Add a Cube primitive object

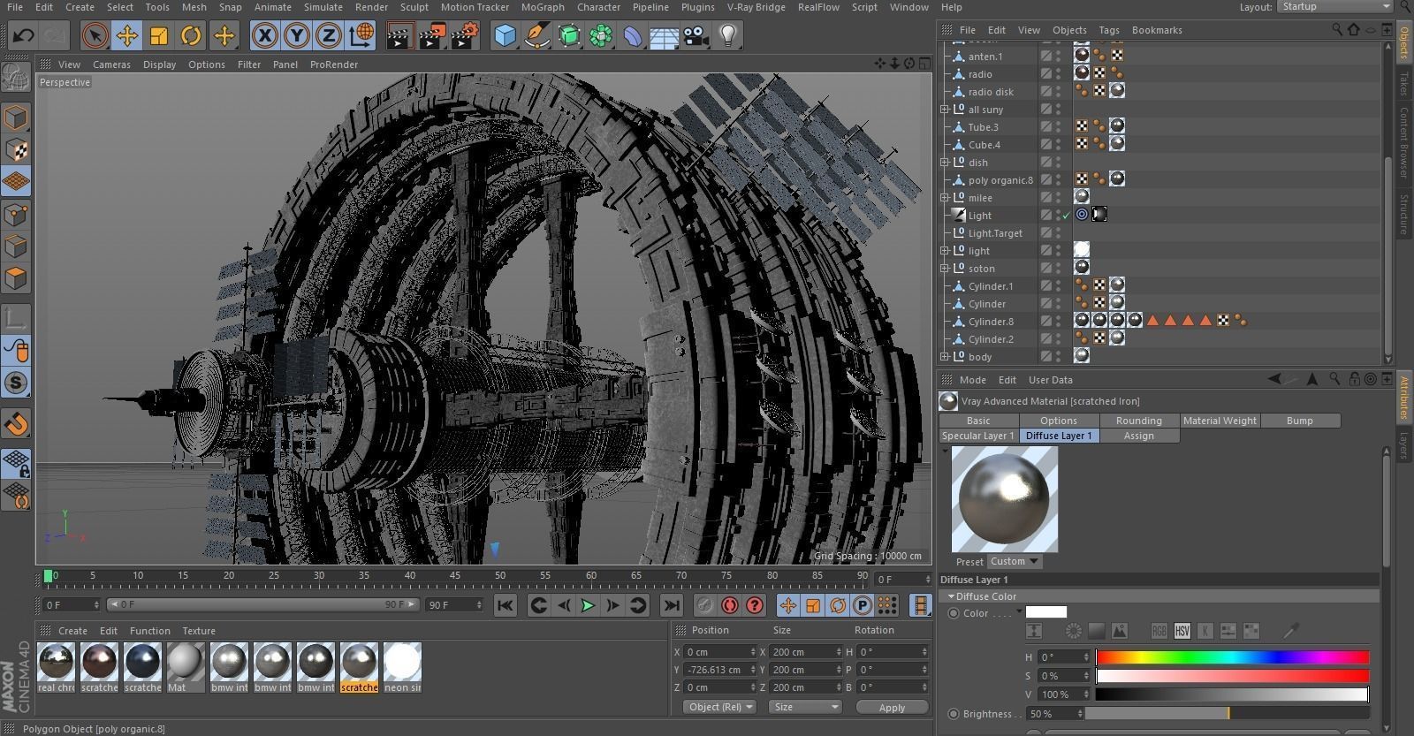click(506, 36)
